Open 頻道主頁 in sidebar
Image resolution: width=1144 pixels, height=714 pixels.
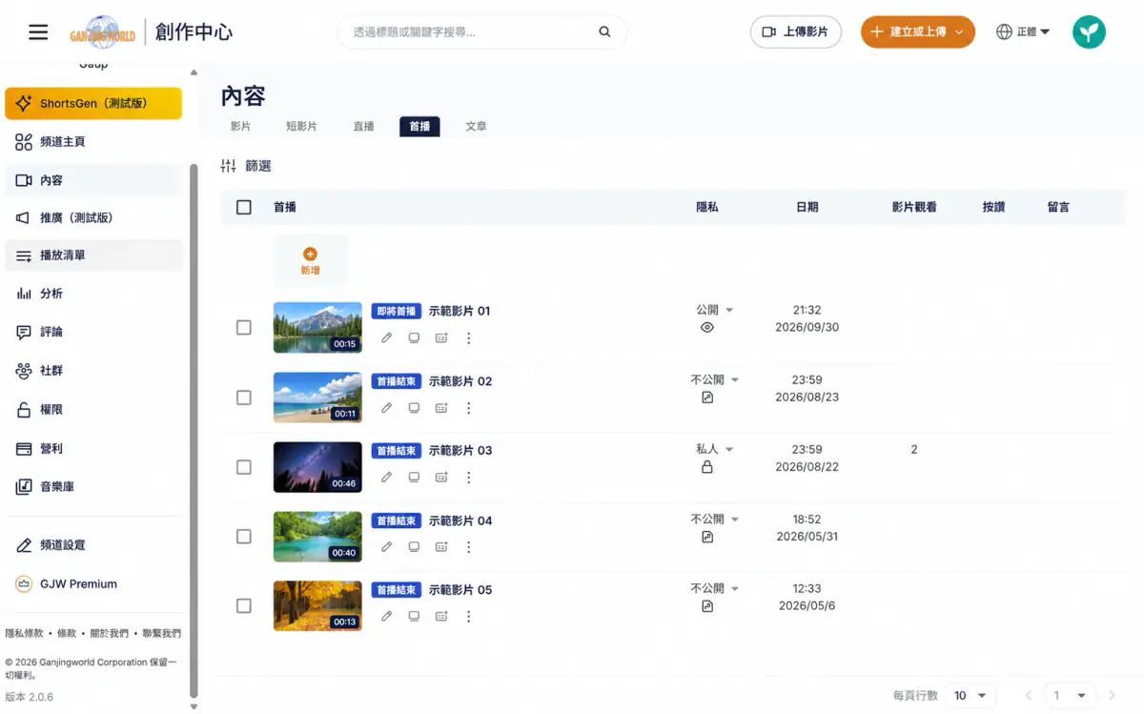93,142
